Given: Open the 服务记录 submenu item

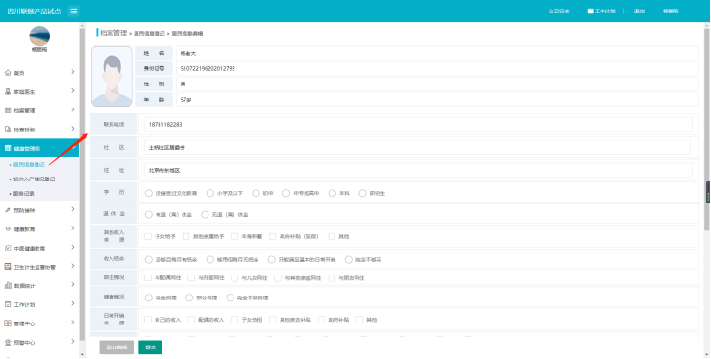Looking at the screenshot, I should click(x=24, y=194).
